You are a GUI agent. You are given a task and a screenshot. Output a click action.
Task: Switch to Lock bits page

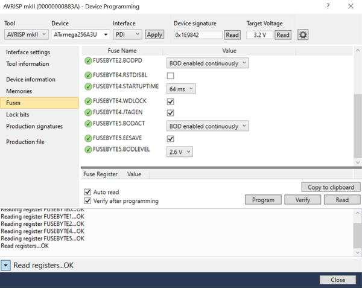17,115
